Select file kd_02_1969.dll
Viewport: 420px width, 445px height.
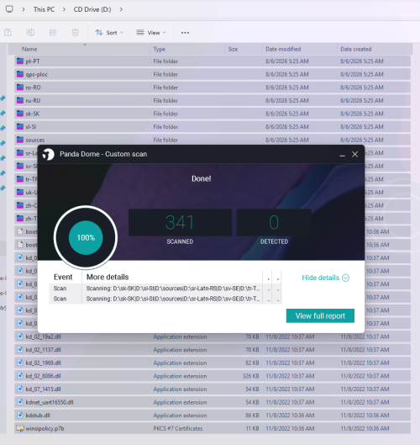tap(213, 363)
